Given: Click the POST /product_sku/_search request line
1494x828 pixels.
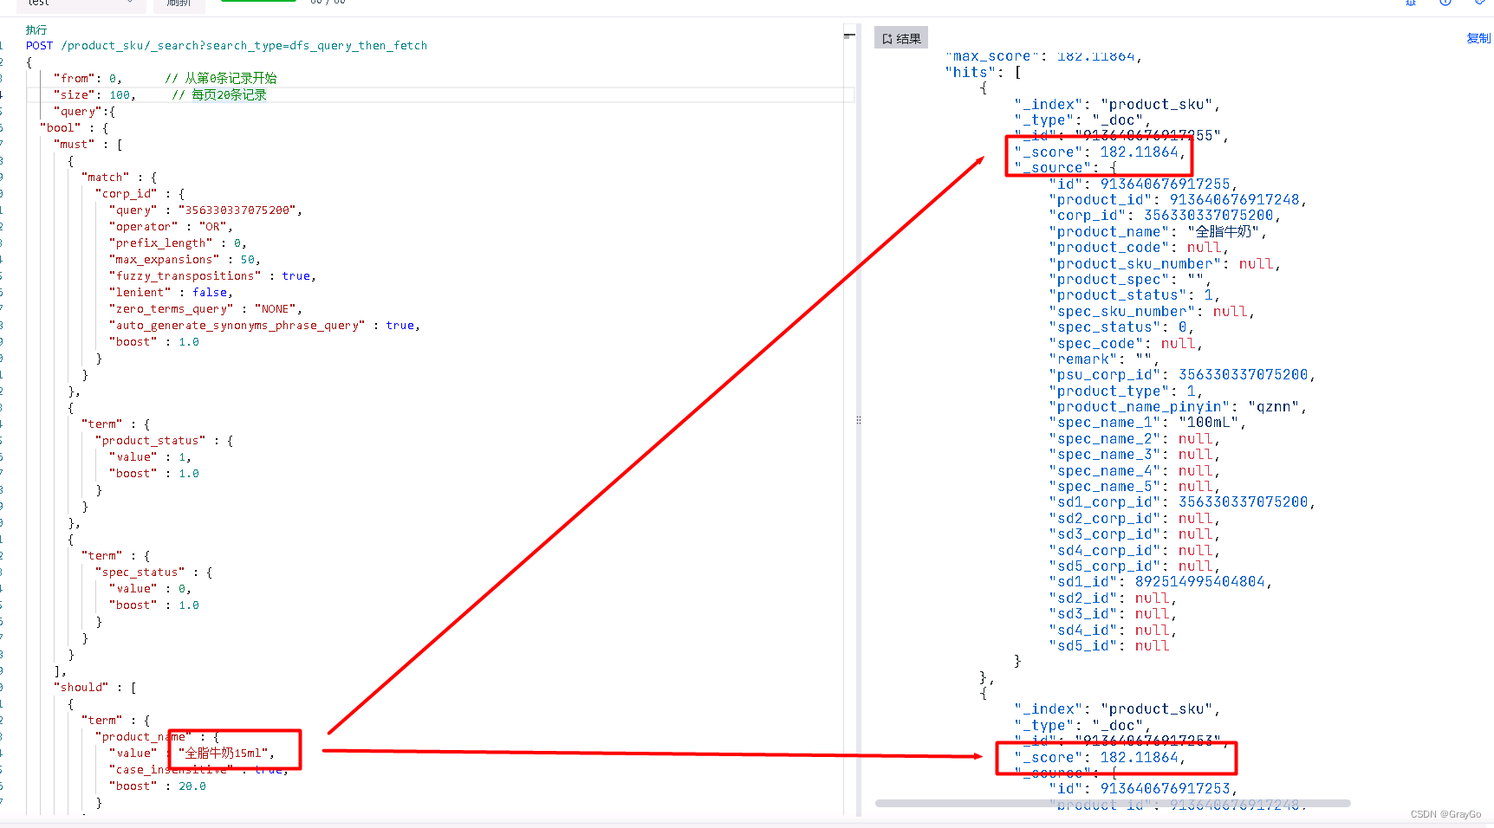Looking at the screenshot, I should pos(226,45).
